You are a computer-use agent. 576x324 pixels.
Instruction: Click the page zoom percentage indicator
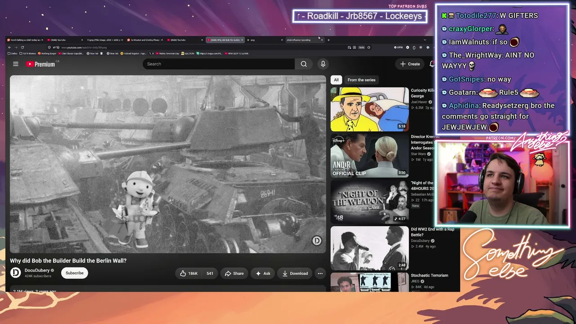pos(361,47)
